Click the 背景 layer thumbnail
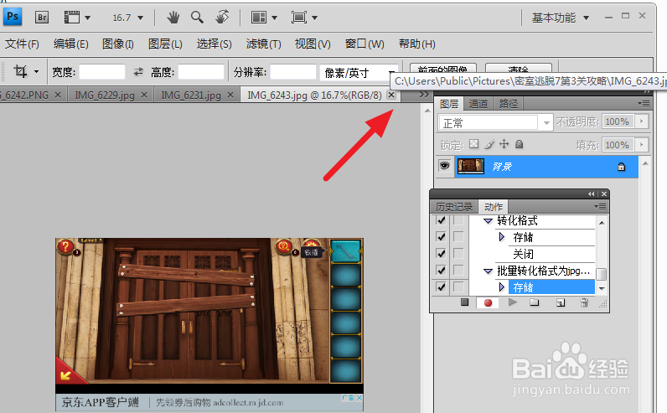667x413 pixels. pyautogui.click(x=470, y=166)
